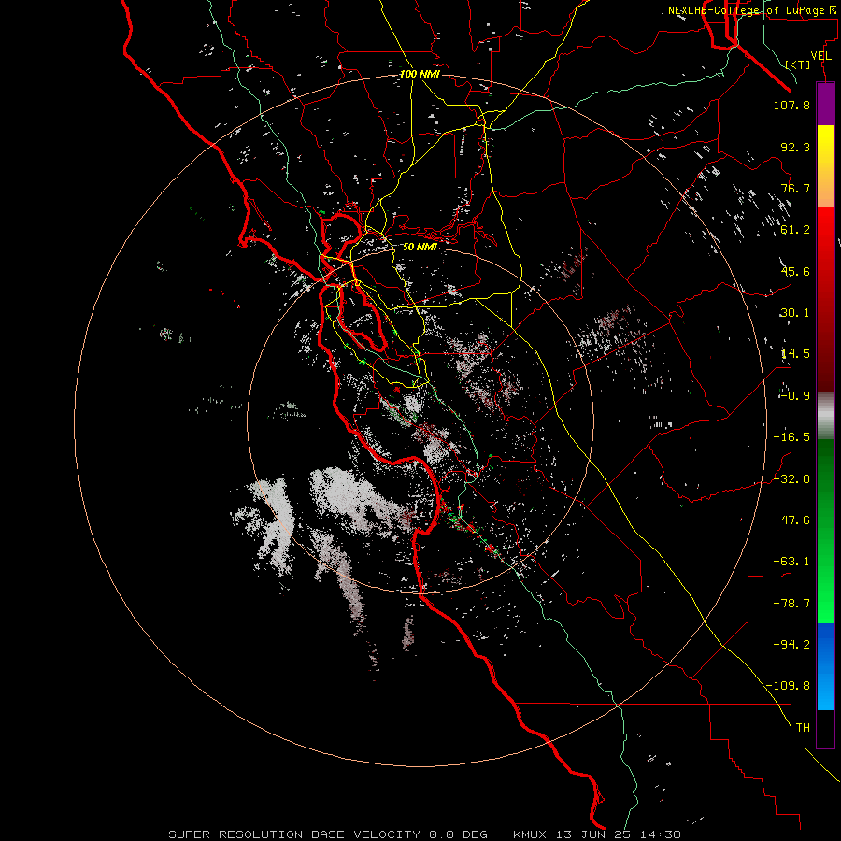Pick the dark TH segment of the color bar
This screenshot has width=841, height=841.
tap(825, 728)
